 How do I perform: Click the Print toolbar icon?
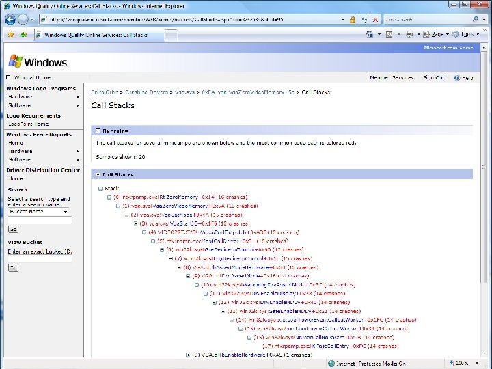[409, 34]
